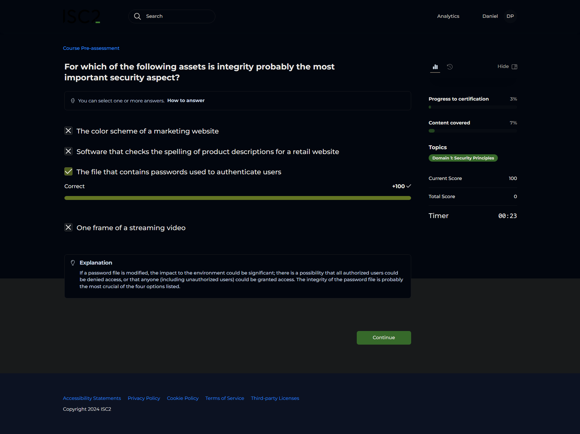580x434 pixels.
Task: Open the history clock tab
Action: (450, 67)
